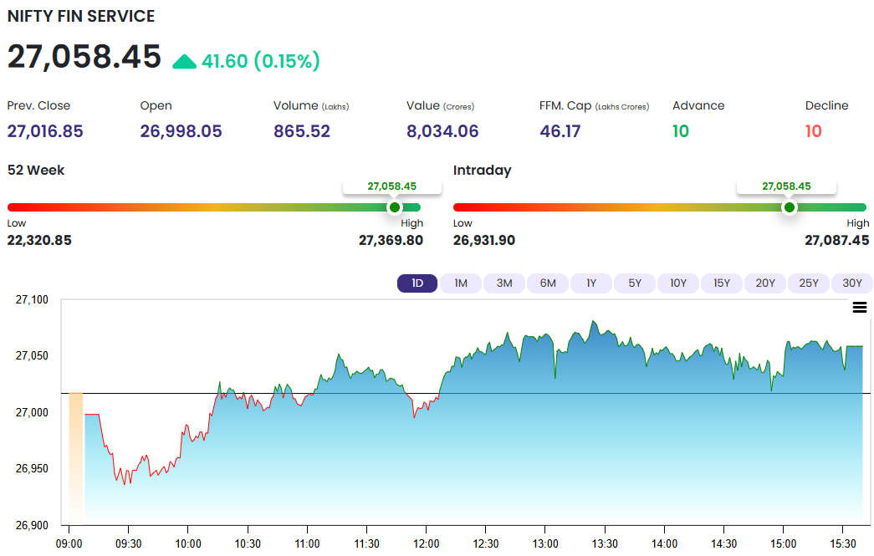Click the Value (Crores) label
The height and width of the screenshot is (556, 874).
[440, 105]
